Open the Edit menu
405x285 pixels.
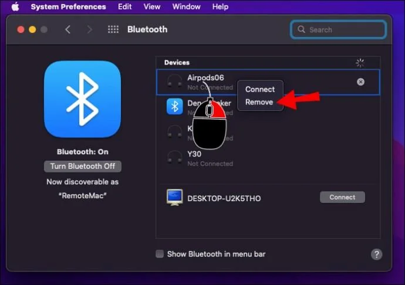tap(125, 6)
